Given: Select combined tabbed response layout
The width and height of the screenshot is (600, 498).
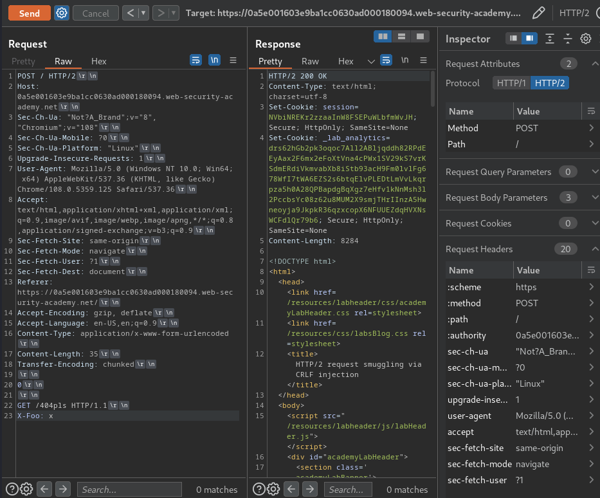Looking at the screenshot, I should pyautogui.click(x=420, y=37).
